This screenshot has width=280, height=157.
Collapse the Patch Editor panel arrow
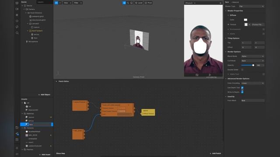coord(56,82)
